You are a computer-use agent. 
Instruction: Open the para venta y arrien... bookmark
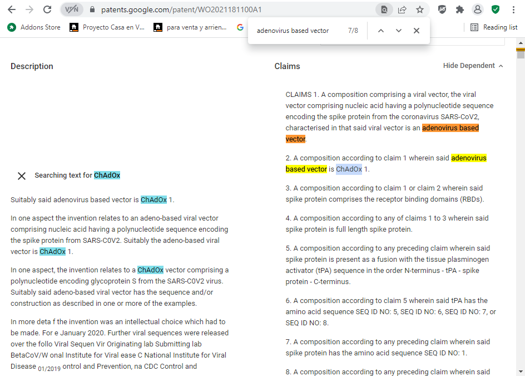pyautogui.click(x=190, y=27)
